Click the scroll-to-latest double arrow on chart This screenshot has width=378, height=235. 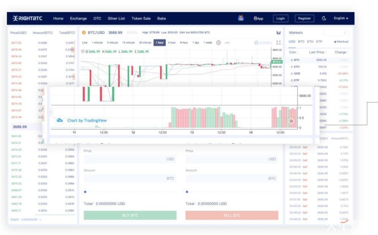click(291, 121)
